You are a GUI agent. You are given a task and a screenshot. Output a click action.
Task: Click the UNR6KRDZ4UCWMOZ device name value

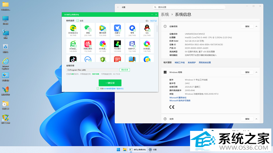[195, 34]
